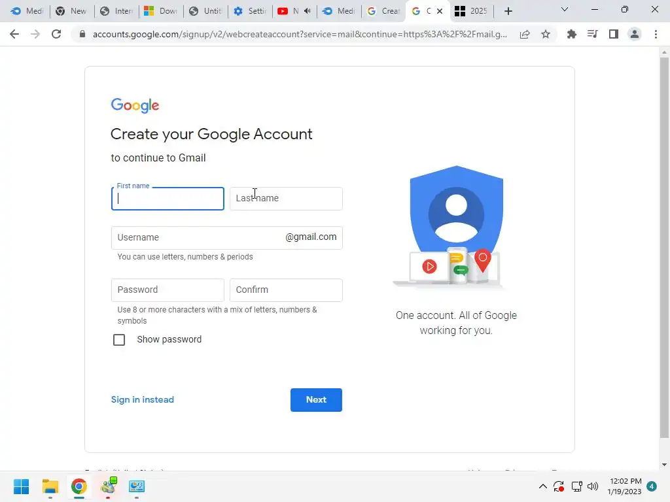Click the Chrome taskbar icon

79,486
